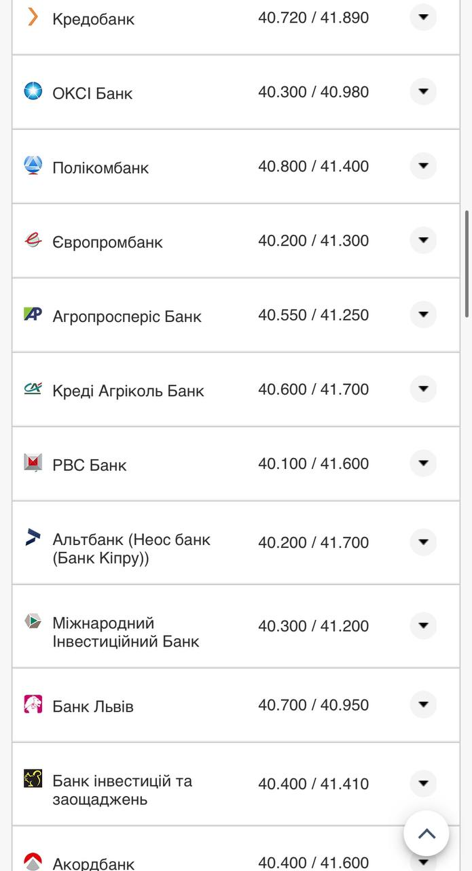Expand the ОКСІ Банк row arrow

tap(423, 91)
